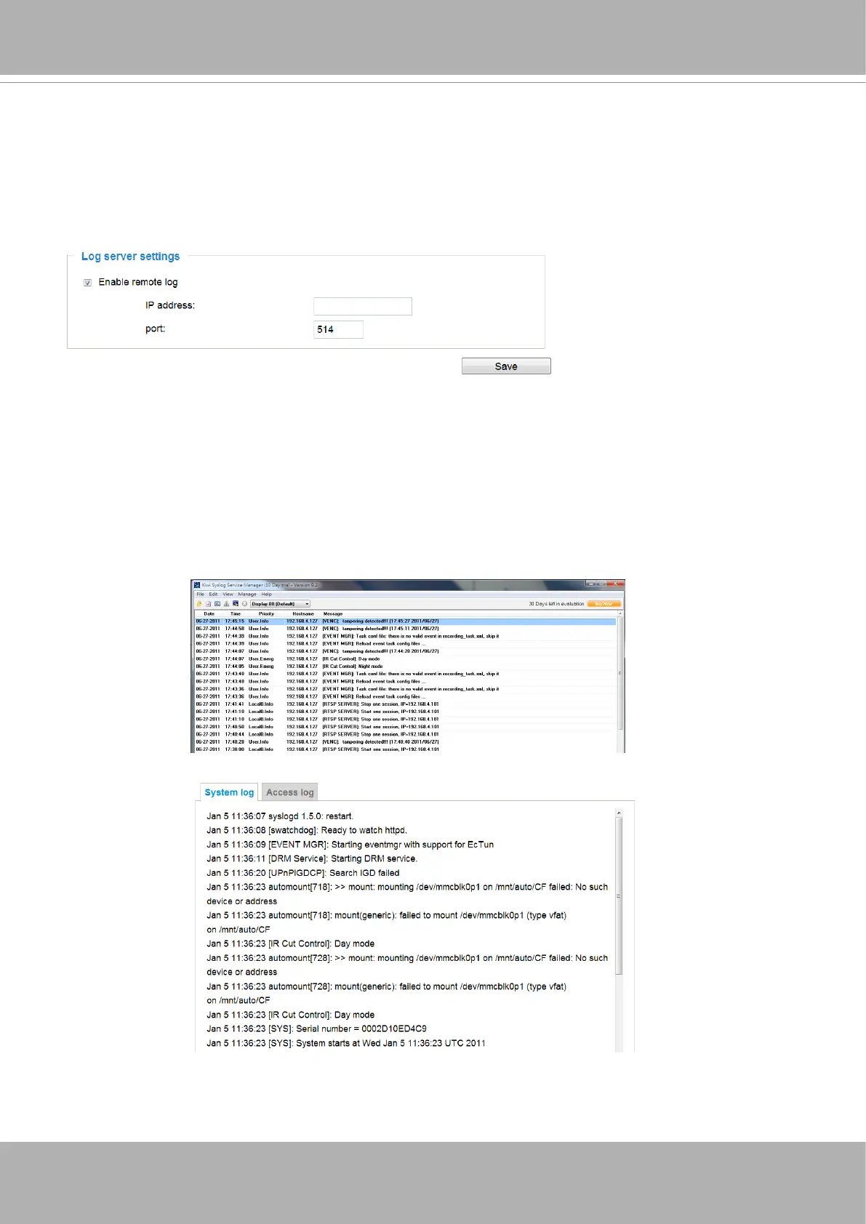Viewport: 866px width, 1224px height.
Task: Open File menu in Kiwi Syslog
Action: pos(200,595)
